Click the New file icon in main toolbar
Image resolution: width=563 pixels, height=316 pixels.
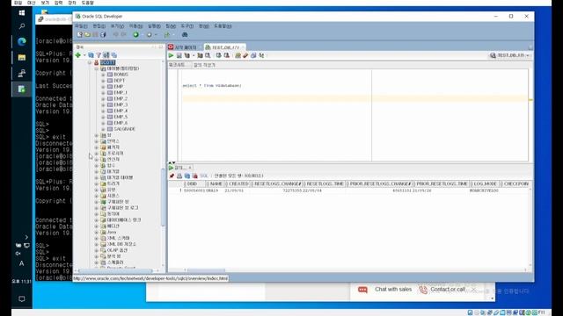click(x=80, y=34)
